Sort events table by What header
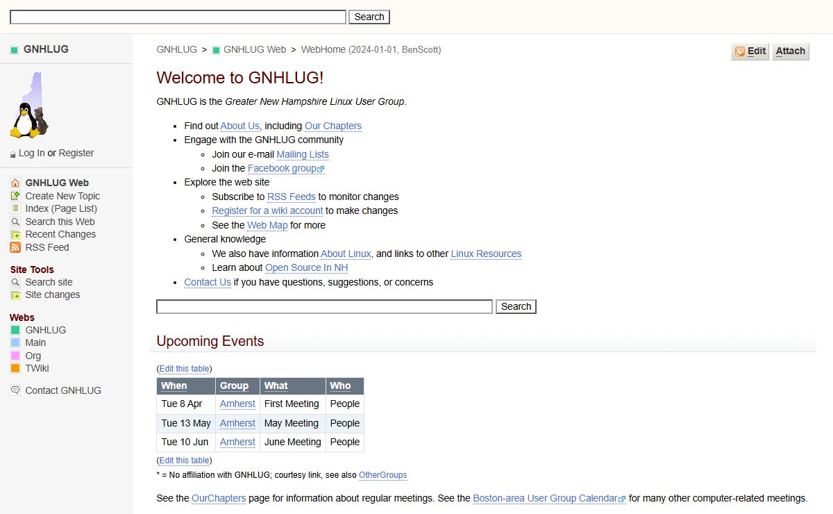This screenshot has width=833, height=514. tap(276, 385)
